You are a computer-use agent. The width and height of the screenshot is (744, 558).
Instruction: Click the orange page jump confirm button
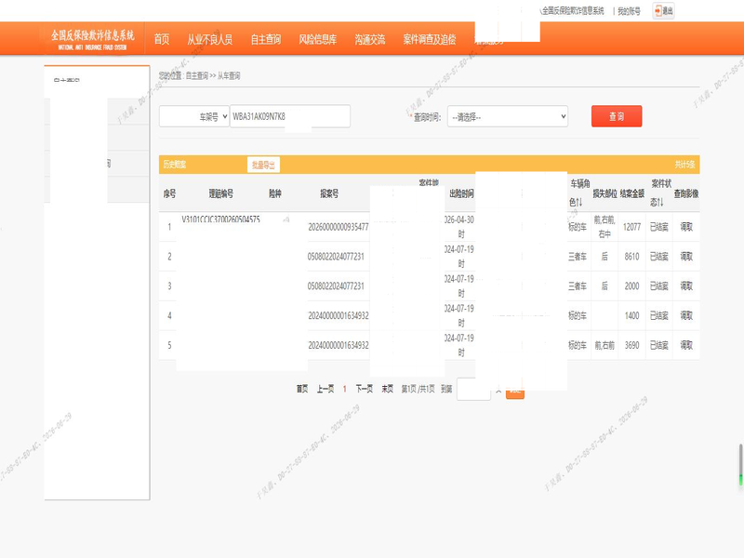pos(515,393)
